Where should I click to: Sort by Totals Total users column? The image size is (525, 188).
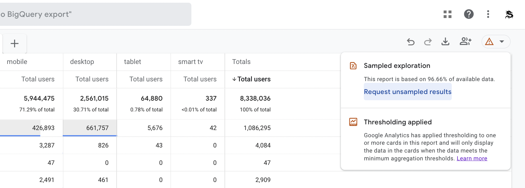click(251, 79)
